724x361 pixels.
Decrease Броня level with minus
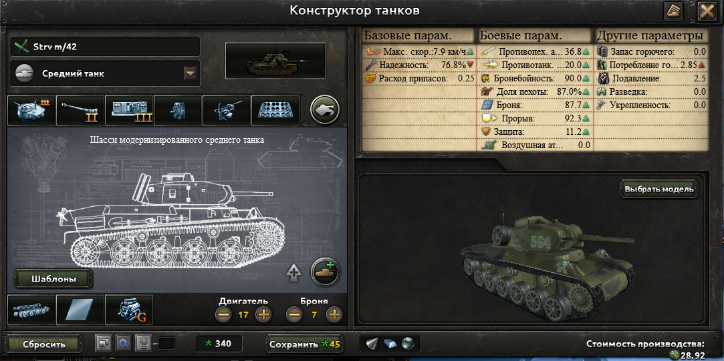(x=294, y=316)
